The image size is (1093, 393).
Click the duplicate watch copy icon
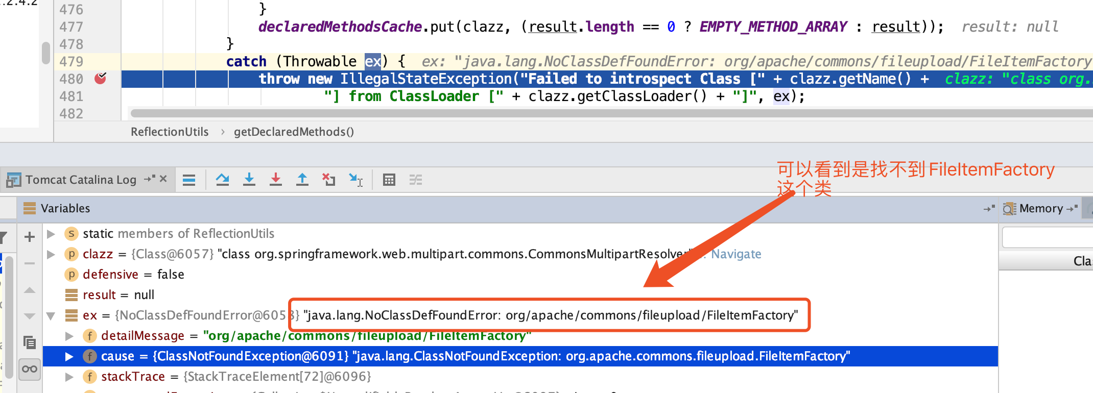click(30, 342)
